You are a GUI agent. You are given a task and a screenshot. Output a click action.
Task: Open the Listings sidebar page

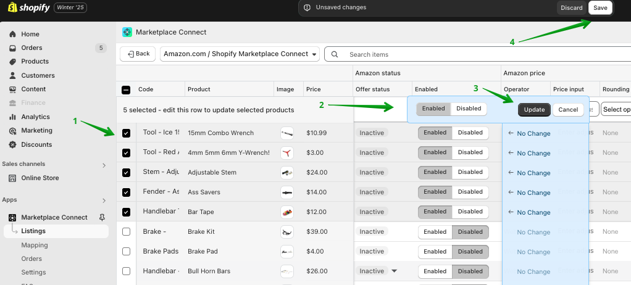(x=56, y=231)
